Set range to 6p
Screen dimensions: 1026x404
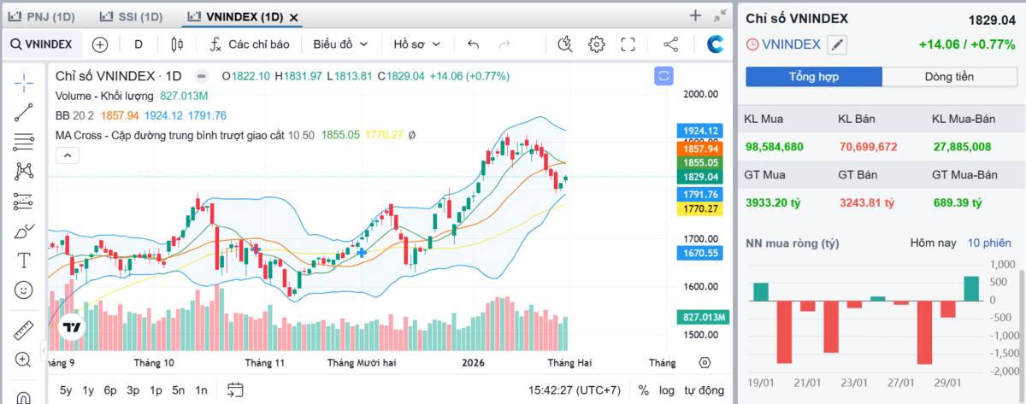pyautogui.click(x=110, y=390)
